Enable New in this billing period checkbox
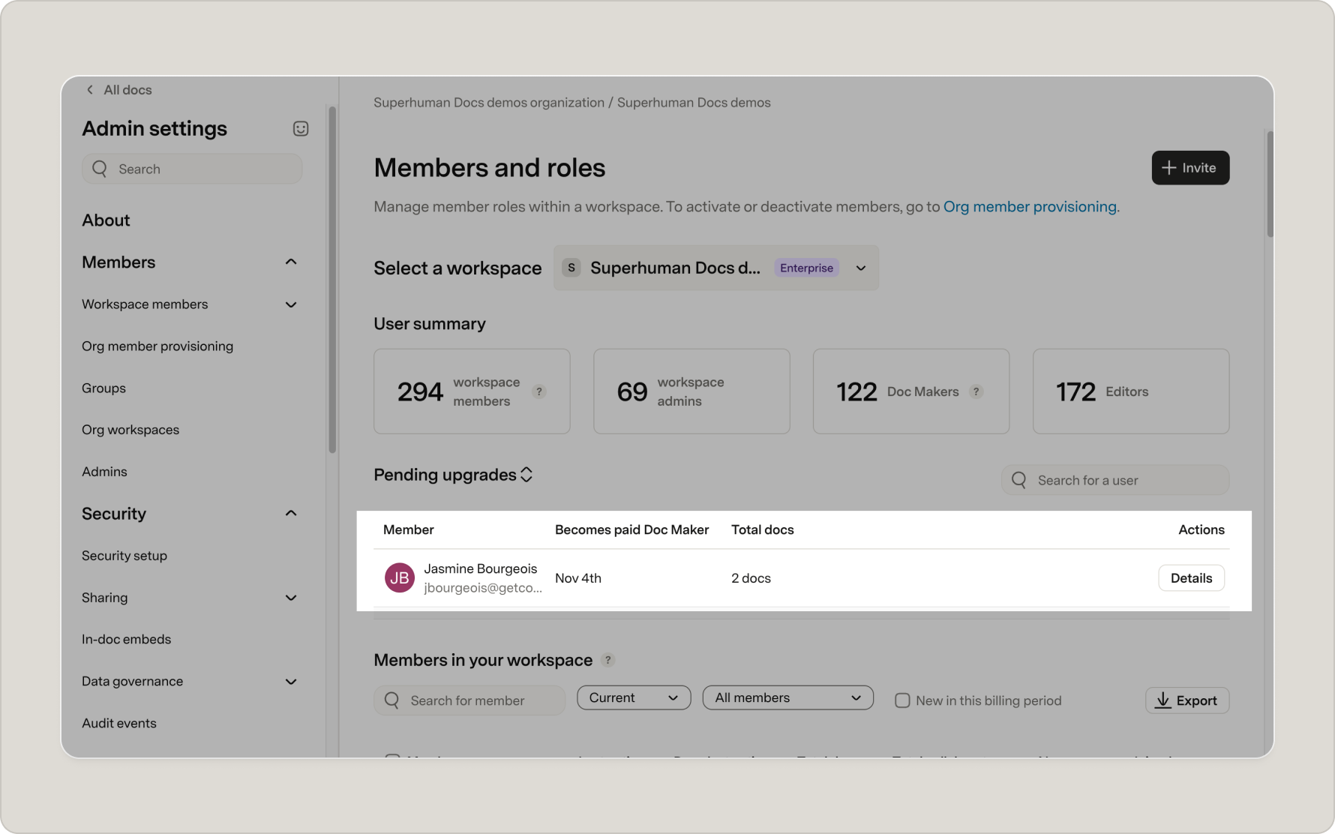This screenshot has width=1335, height=834. (902, 700)
